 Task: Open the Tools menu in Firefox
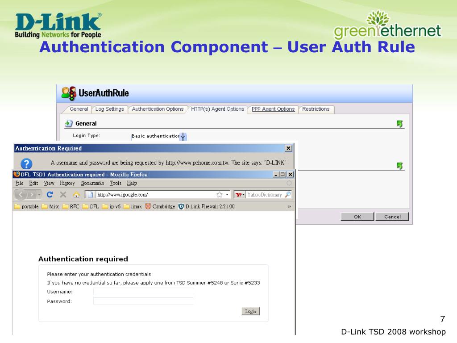point(116,183)
